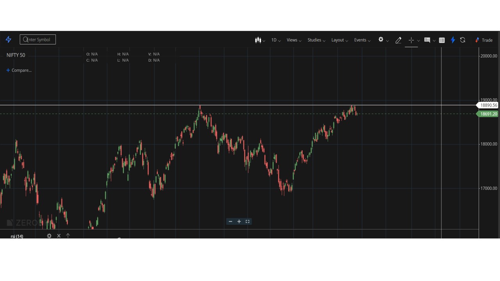Image resolution: width=500 pixels, height=281 pixels.
Task: Zoom out chart with minus button
Action: tap(230, 221)
